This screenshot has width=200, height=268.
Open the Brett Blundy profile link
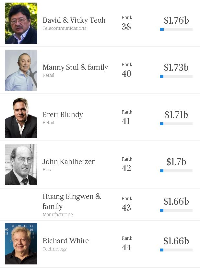point(63,115)
